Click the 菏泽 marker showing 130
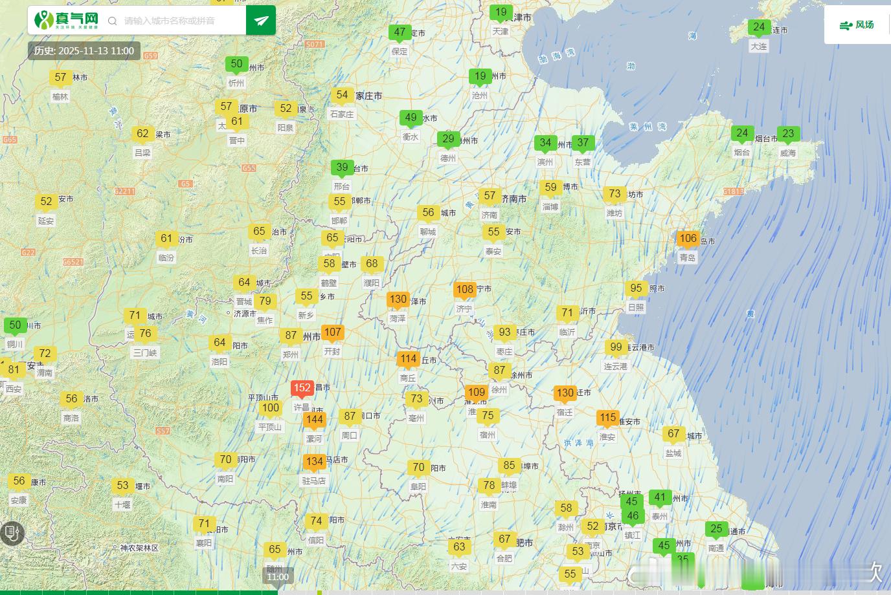This screenshot has width=891, height=595. tap(398, 299)
